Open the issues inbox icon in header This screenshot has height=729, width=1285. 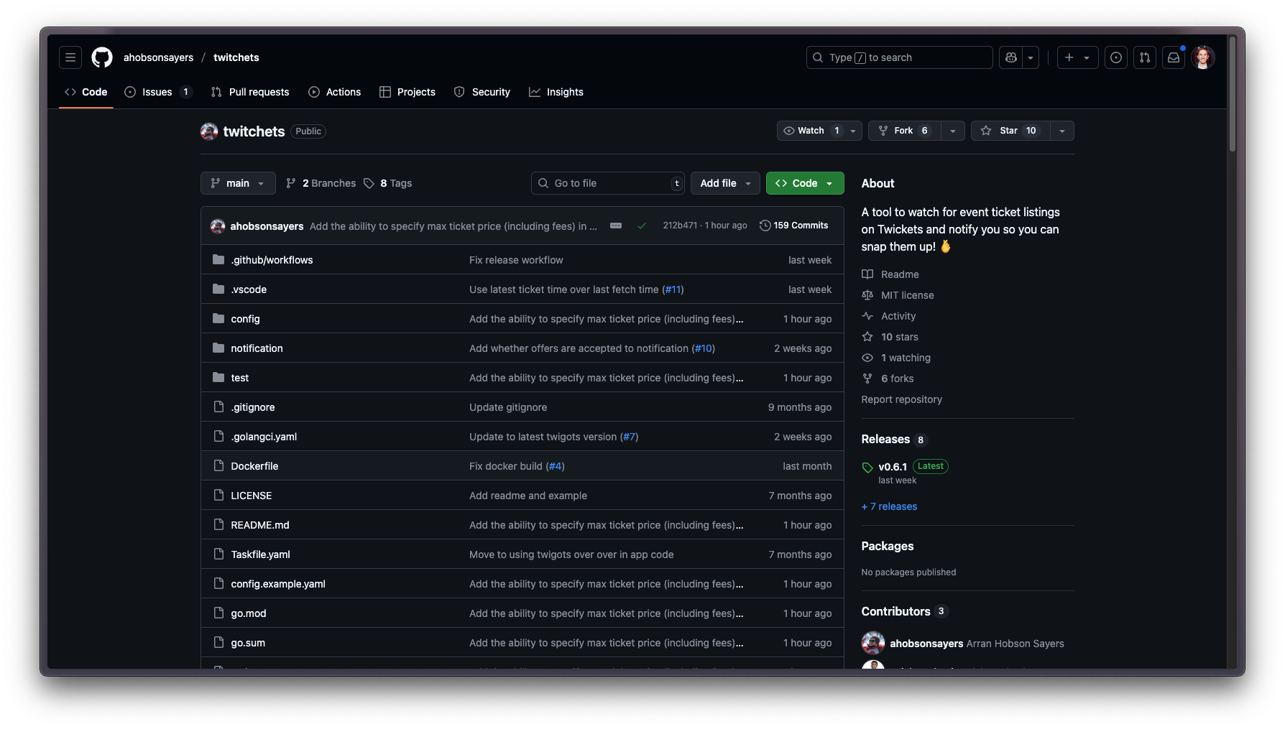pyautogui.click(x=1116, y=57)
